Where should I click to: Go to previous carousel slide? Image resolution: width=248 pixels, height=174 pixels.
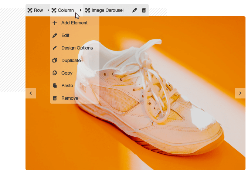pyautogui.click(x=31, y=93)
